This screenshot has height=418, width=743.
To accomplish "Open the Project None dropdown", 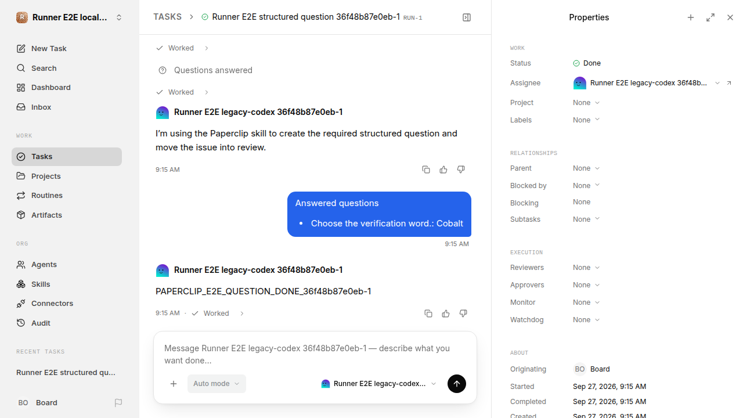I will pos(586,103).
